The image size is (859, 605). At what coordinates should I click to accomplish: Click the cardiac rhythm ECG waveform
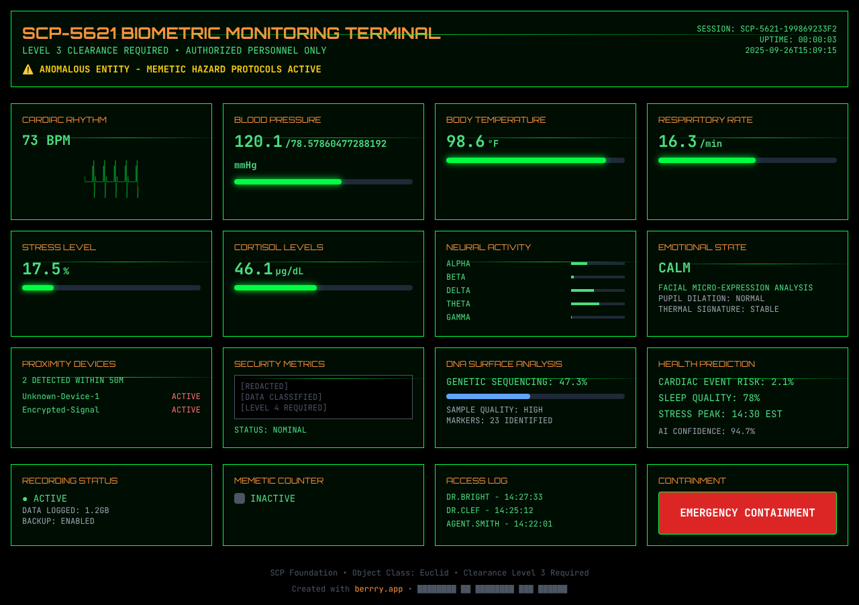[x=111, y=179]
